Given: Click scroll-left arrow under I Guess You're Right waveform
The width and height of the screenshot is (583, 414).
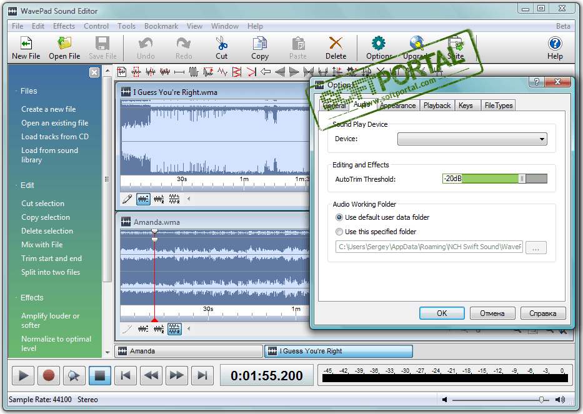Looking at the screenshot, I should click(x=189, y=199).
